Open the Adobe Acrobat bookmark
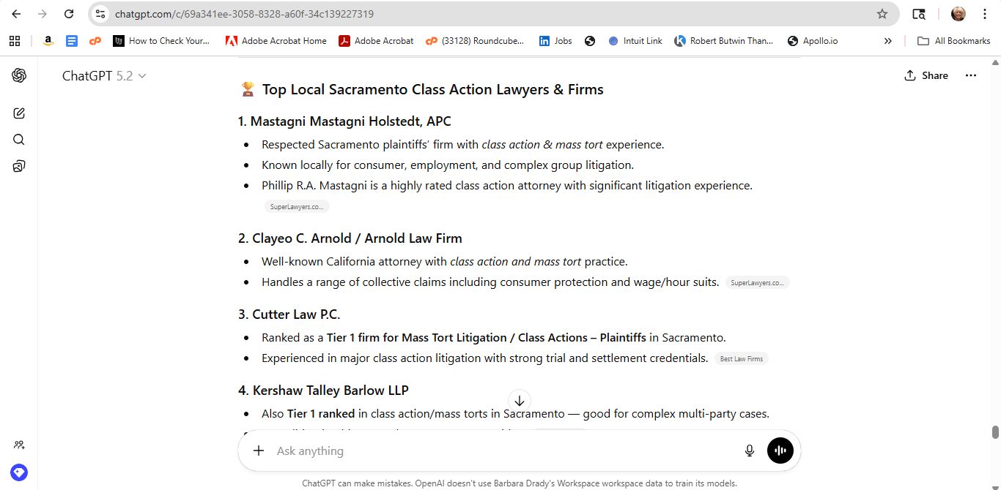Image resolution: width=1001 pixels, height=490 pixels. (x=376, y=41)
